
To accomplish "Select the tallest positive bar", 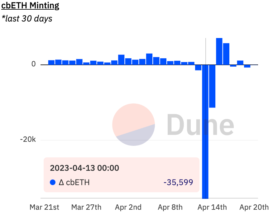I will coord(219,51).
